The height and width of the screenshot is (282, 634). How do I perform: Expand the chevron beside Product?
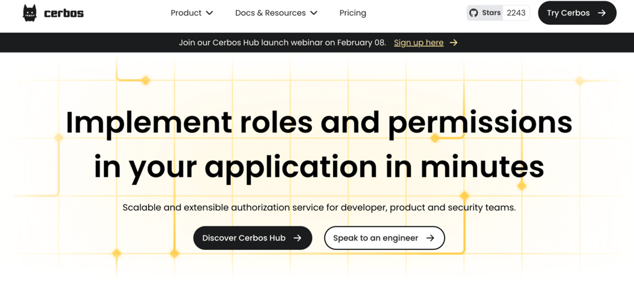coord(209,13)
